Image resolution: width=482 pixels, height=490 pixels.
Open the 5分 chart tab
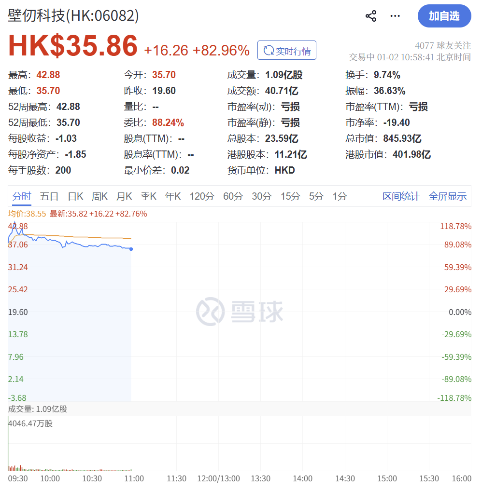tap(316, 196)
